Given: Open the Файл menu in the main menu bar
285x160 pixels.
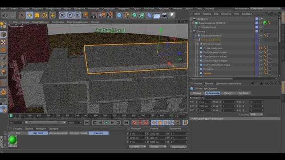Looking at the screenshot, I should [x=4, y=8].
